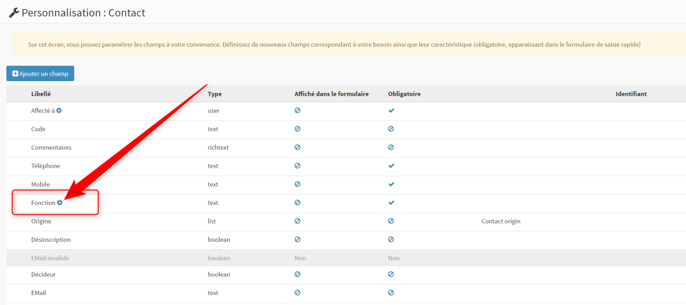The width and height of the screenshot is (686, 305).
Task: Click the list type cell
Action: (x=212, y=221)
